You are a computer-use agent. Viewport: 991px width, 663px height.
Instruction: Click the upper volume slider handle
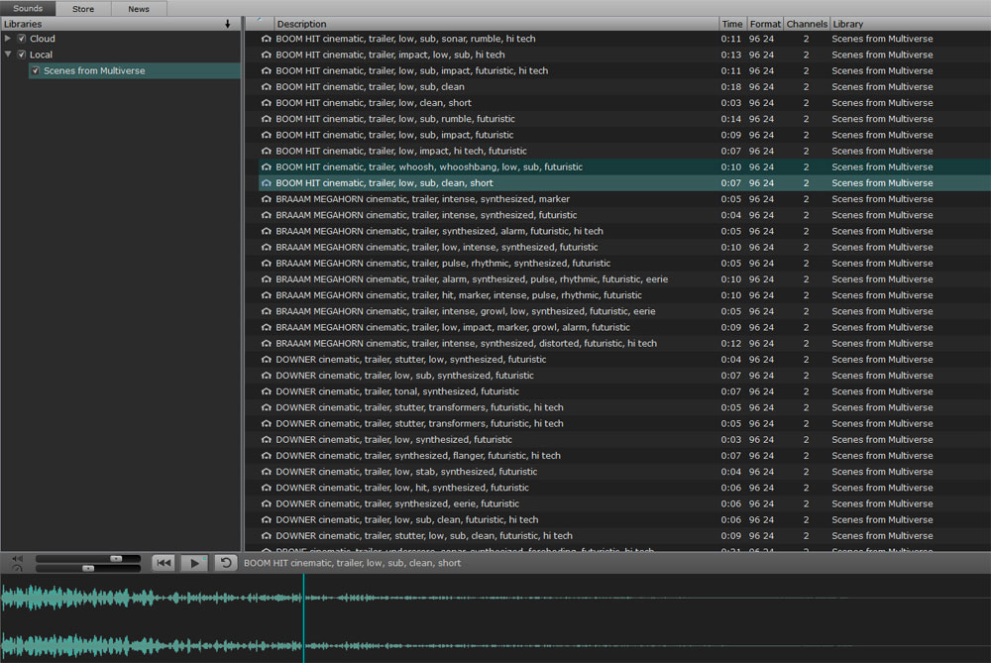pyautogui.click(x=116, y=559)
